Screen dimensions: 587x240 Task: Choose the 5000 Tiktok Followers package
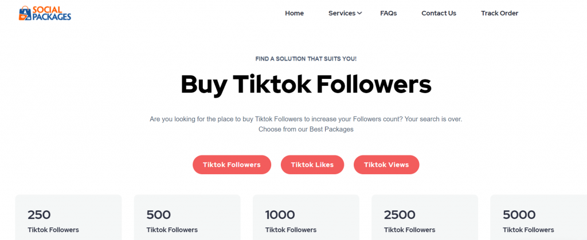538,217
